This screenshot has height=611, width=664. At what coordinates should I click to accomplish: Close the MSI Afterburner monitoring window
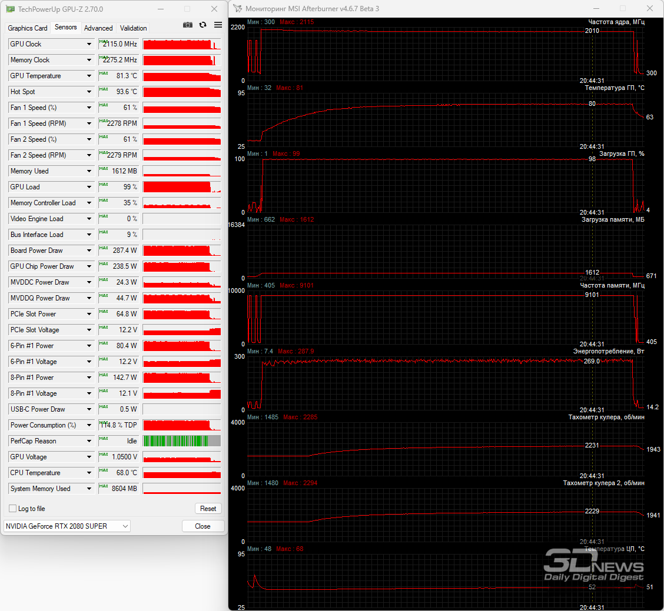650,8
